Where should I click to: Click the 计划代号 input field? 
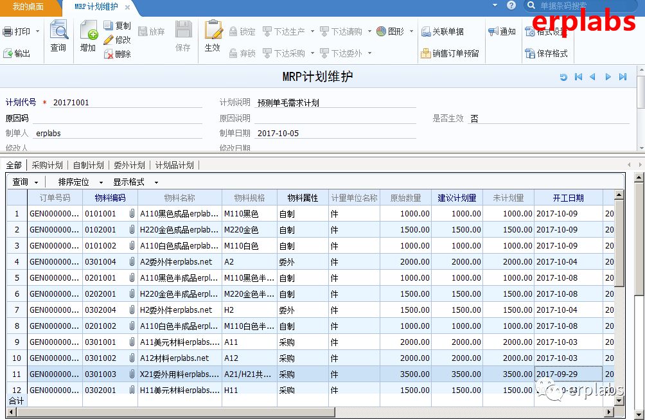point(126,102)
